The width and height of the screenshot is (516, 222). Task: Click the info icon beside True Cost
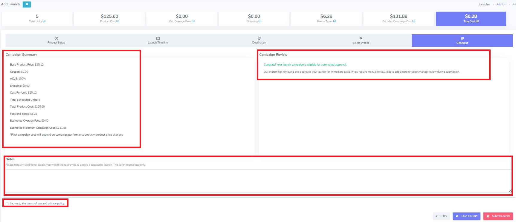(477, 21)
